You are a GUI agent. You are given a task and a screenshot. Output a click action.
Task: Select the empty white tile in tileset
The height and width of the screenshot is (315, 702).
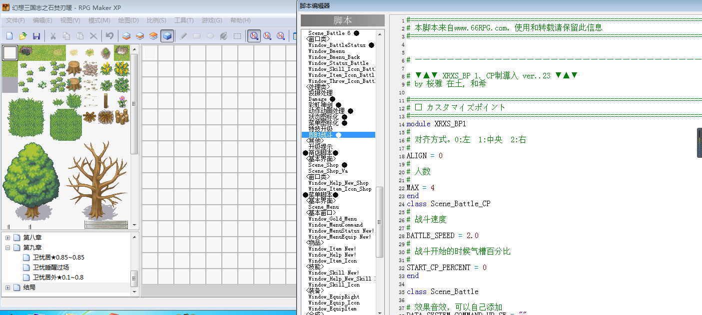pos(10,52)
